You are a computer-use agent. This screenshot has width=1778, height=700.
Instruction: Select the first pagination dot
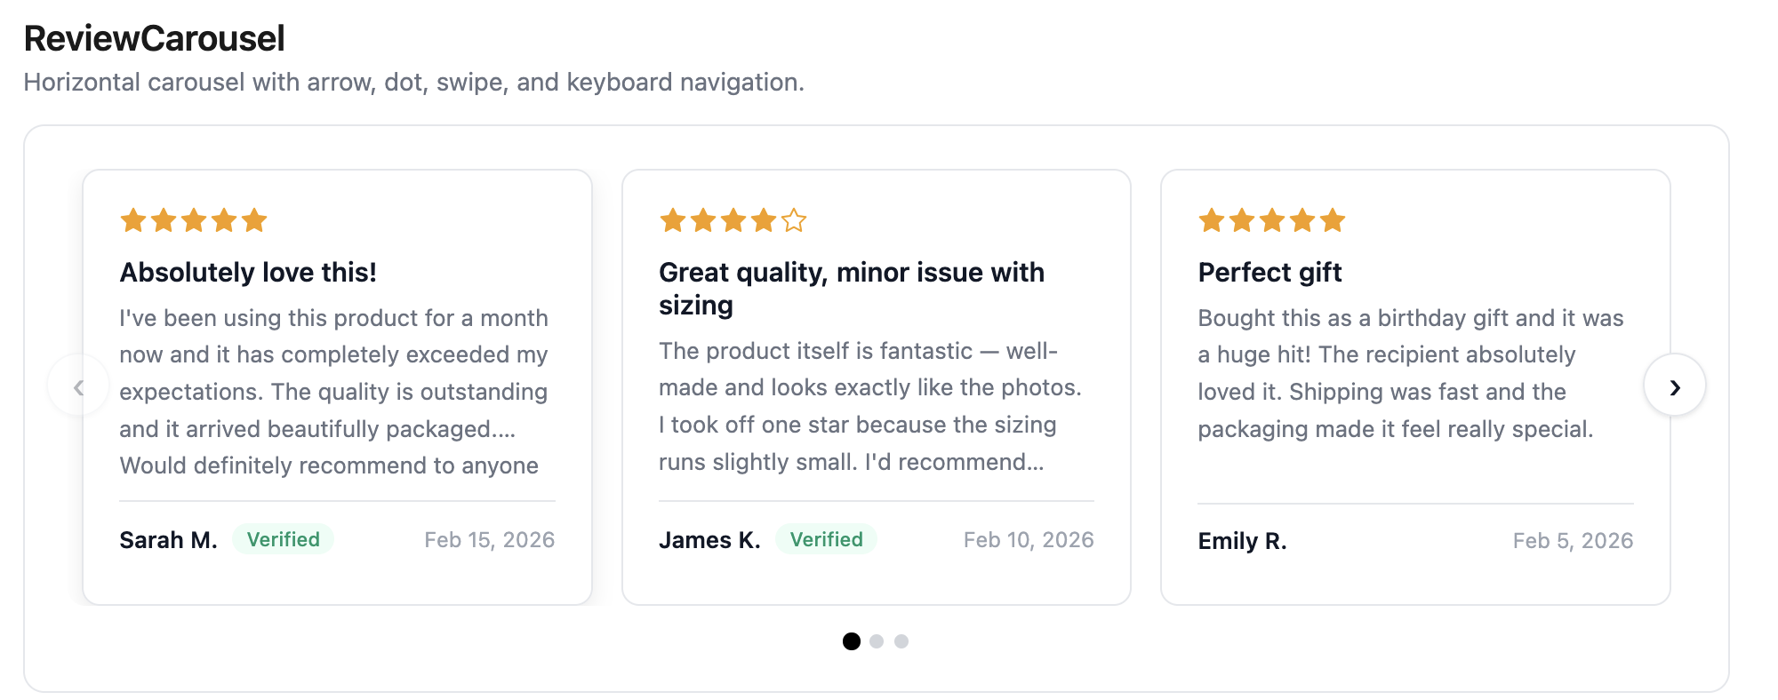click(853, 640)
